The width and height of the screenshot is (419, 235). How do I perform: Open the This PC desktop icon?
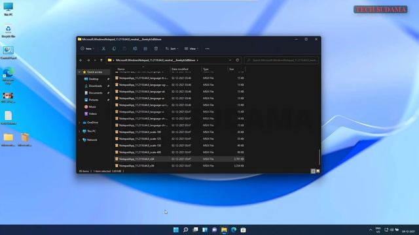[9, 8]
